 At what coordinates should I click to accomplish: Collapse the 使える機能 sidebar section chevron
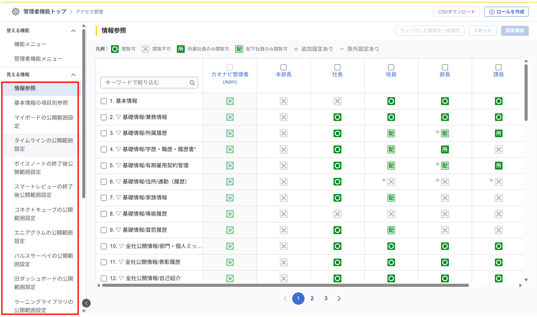pos(73,31)
